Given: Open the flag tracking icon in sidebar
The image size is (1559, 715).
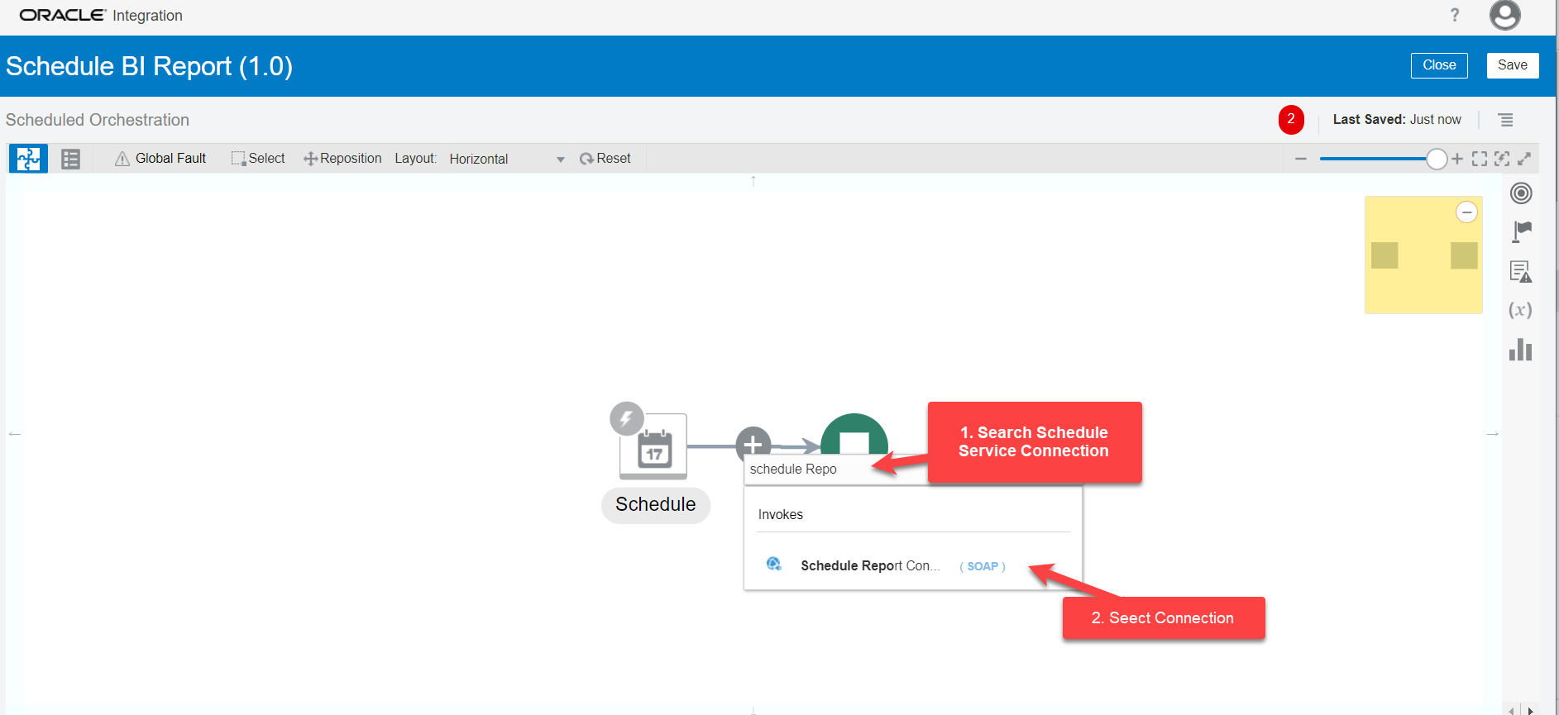Looking at the screenshot, I should (x=1521, y=232).
